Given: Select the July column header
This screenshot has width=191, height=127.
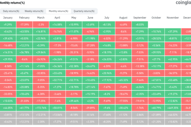Looking at the screenshot, I should pos(107,18).
